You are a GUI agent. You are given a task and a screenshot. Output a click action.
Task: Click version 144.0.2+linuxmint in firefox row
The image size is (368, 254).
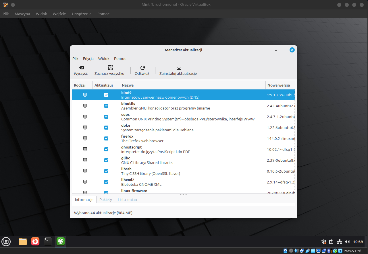[281, 139]
